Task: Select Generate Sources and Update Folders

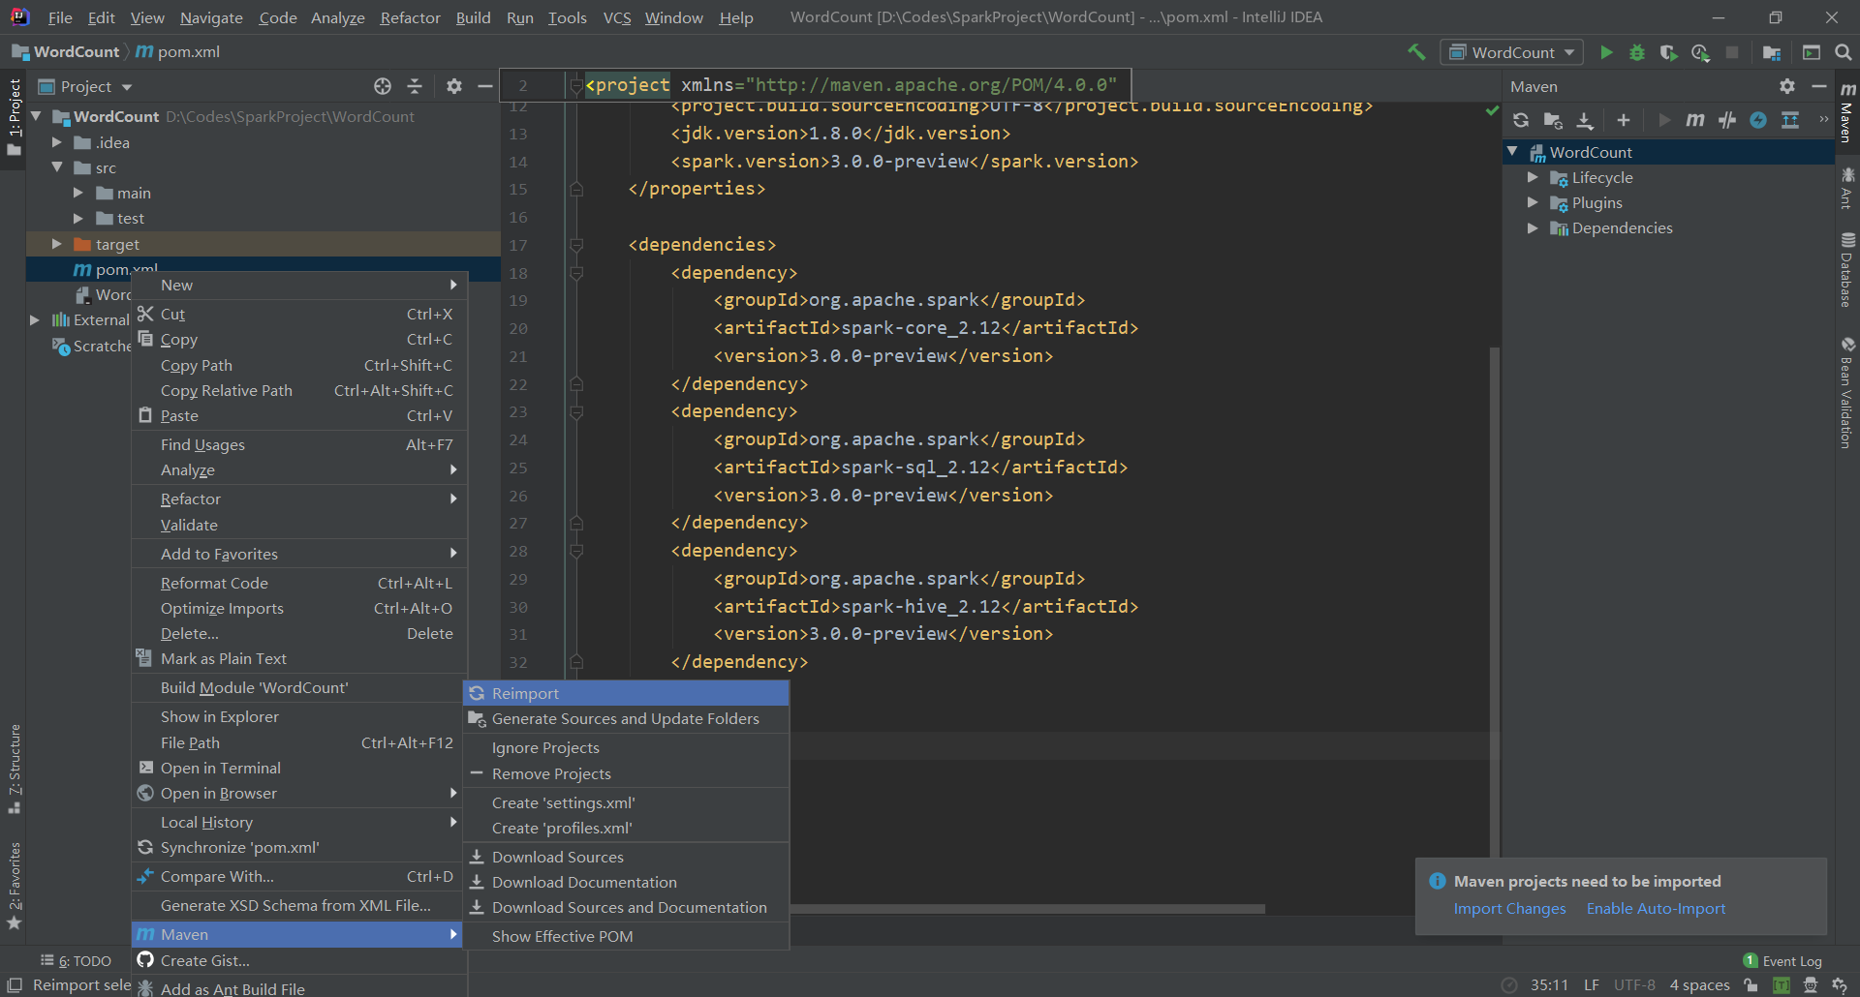Action: point(626,718)
